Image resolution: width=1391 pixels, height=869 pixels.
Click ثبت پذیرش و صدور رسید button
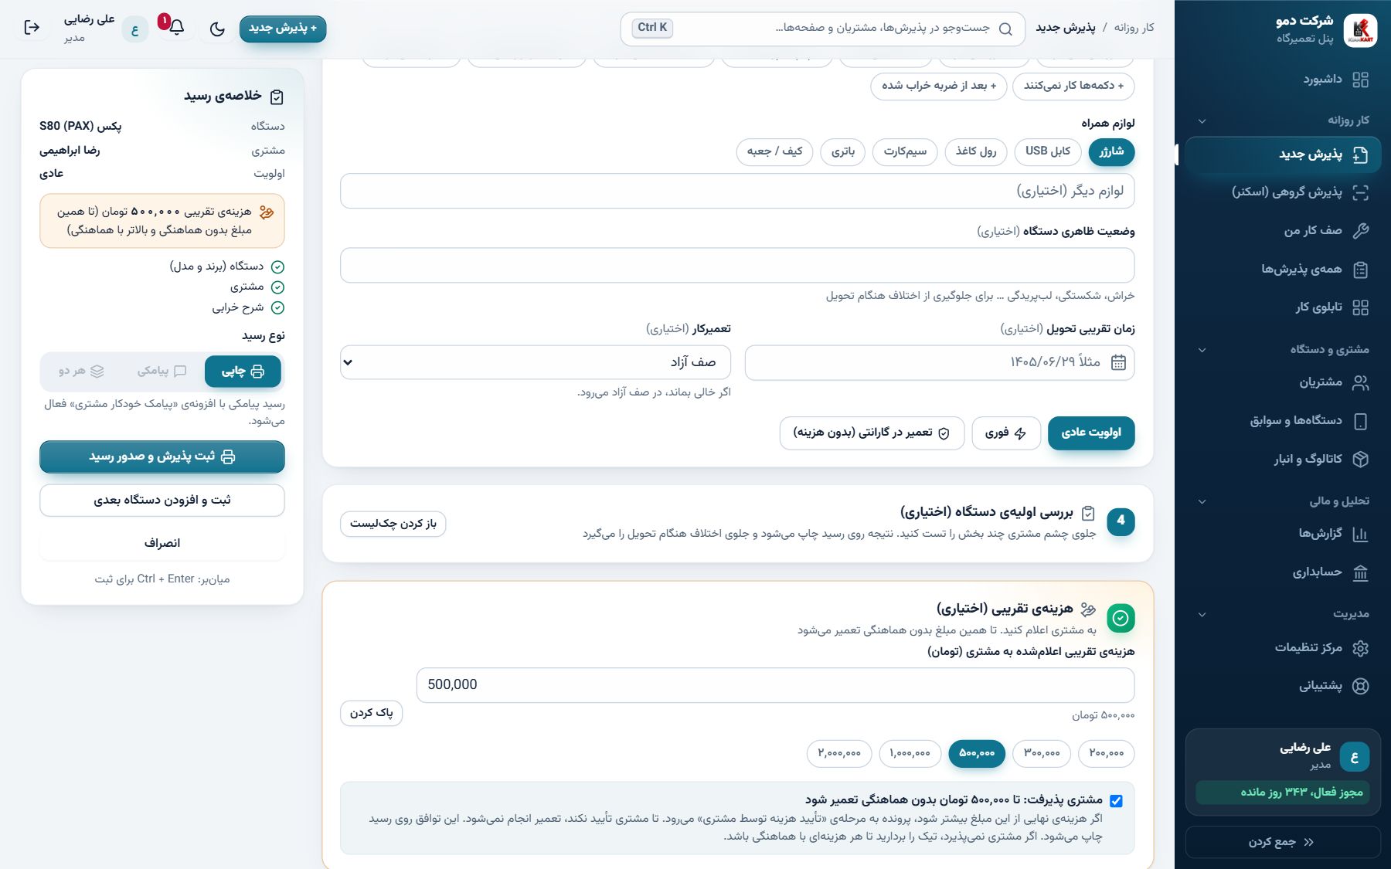click(x=162, y=457)
